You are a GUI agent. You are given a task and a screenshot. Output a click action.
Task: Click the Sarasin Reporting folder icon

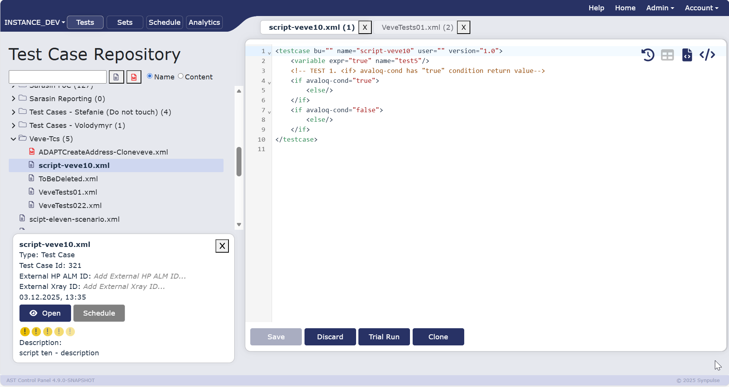tap(23, 98)
